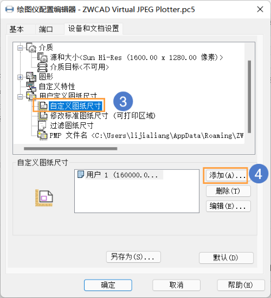Expand the Graphics (图形) tree node
This screenshot has width=271, height=298.
(x=20, y=77)
